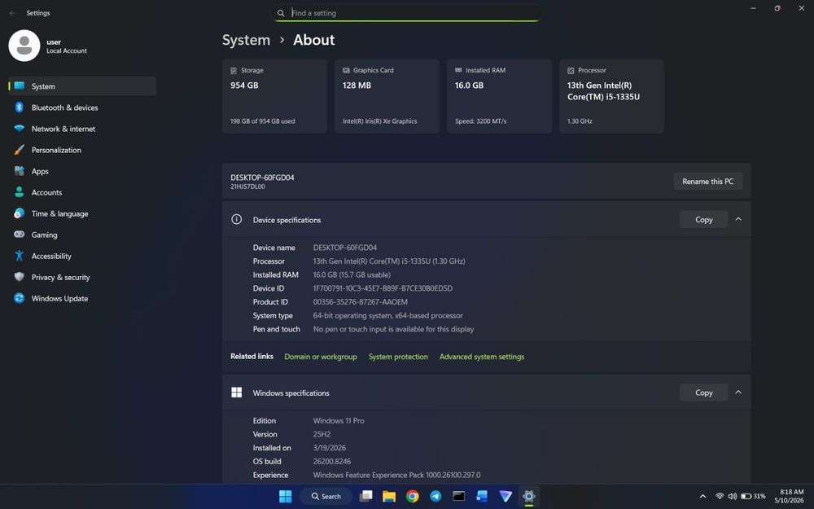This screenshot has width=814, height=509.
Task: Click the battery 31% indicator
Action: coord(753,497)
